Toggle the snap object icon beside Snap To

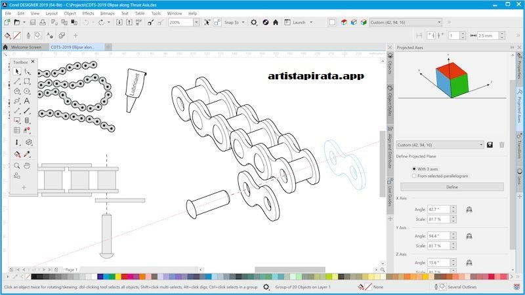click(x=217, y=22)
